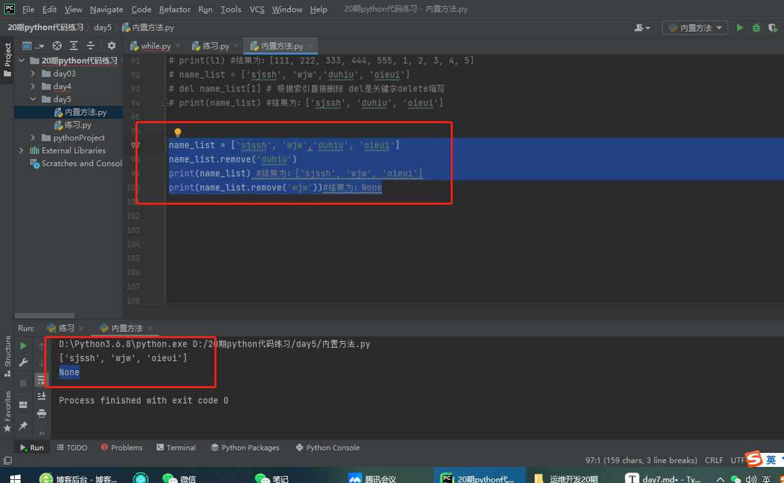The image size is (784, 483).
Task: Start debugging with the green bug icon
Action: [x=756, y=28]
